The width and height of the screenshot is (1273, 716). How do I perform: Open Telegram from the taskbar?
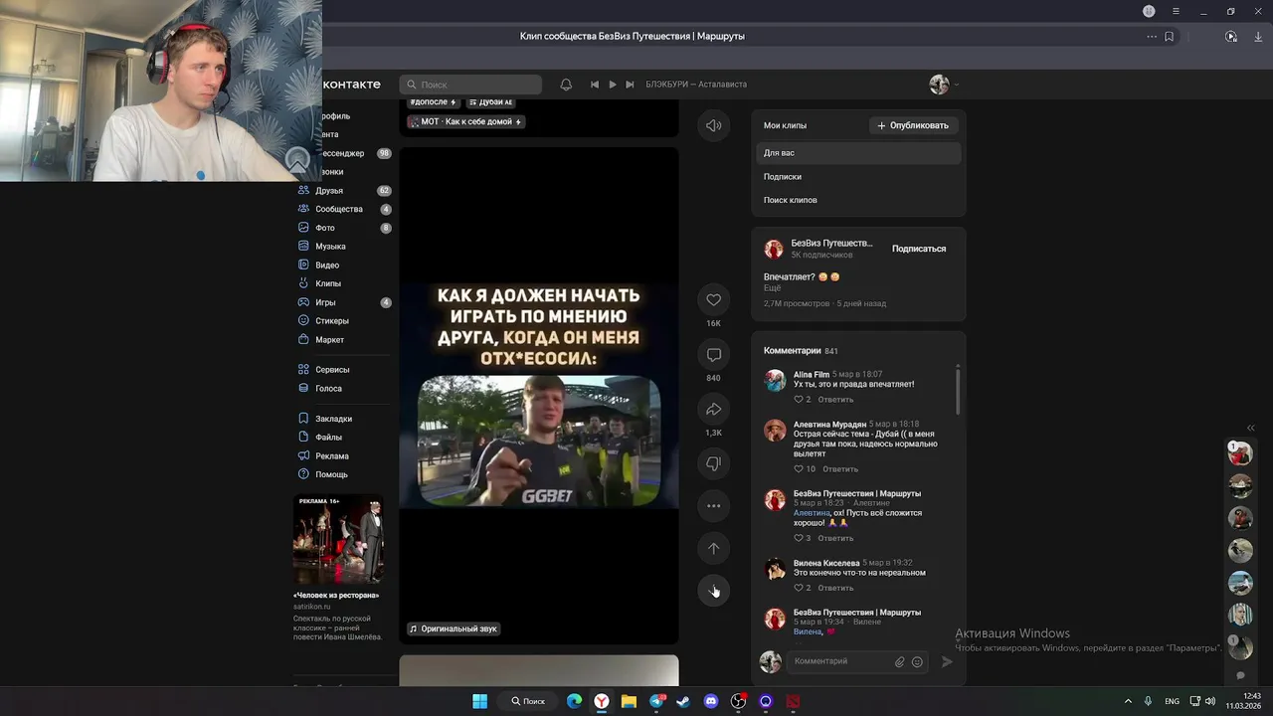(656, 701)
